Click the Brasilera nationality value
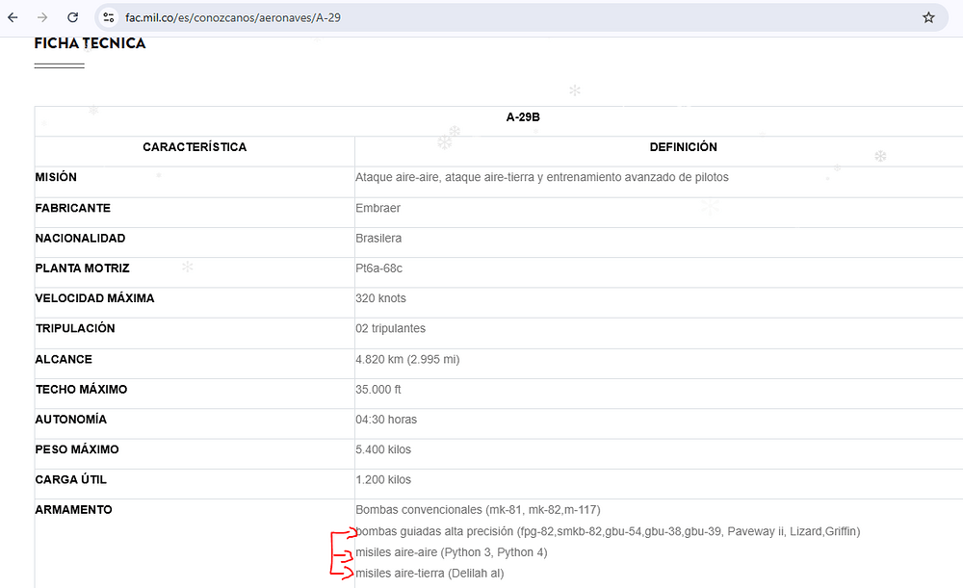Image resolution: width=963 pixels, height=588 pixels. 378,239
